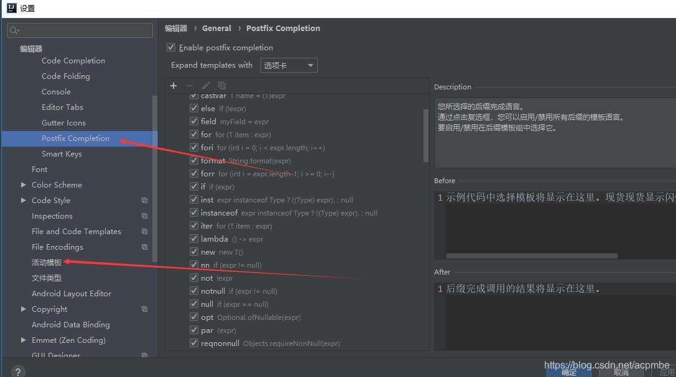Select Android Layout Editor entry
The width and height of the screenshot is (676, 377).
pyautogui.click(x=71, y=294)
